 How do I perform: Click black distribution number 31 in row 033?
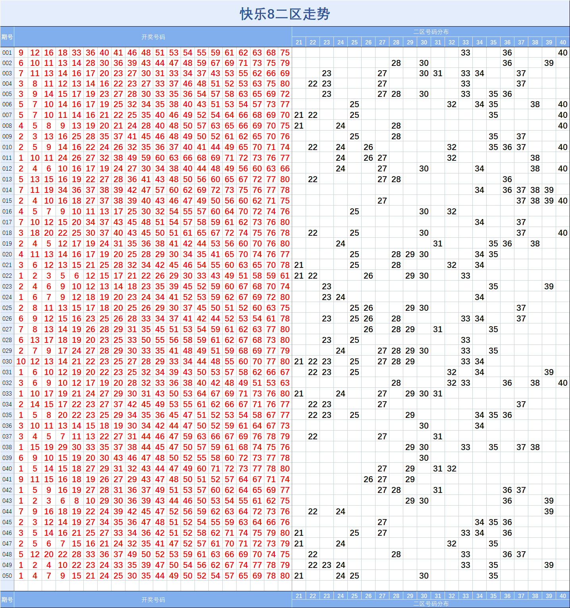tap(438, 394)
